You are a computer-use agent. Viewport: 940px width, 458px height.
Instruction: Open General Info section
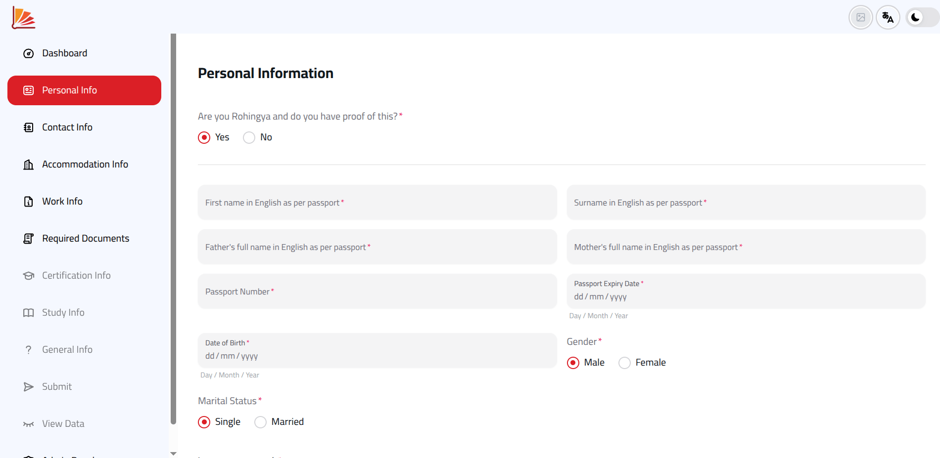[x=84, y=350]
